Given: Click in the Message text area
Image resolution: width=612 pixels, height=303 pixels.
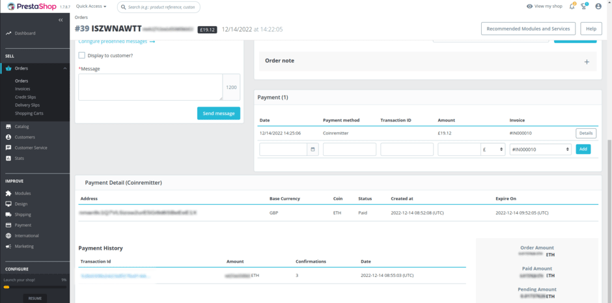Looking at the screenshot, I should [x=150, y=87].
